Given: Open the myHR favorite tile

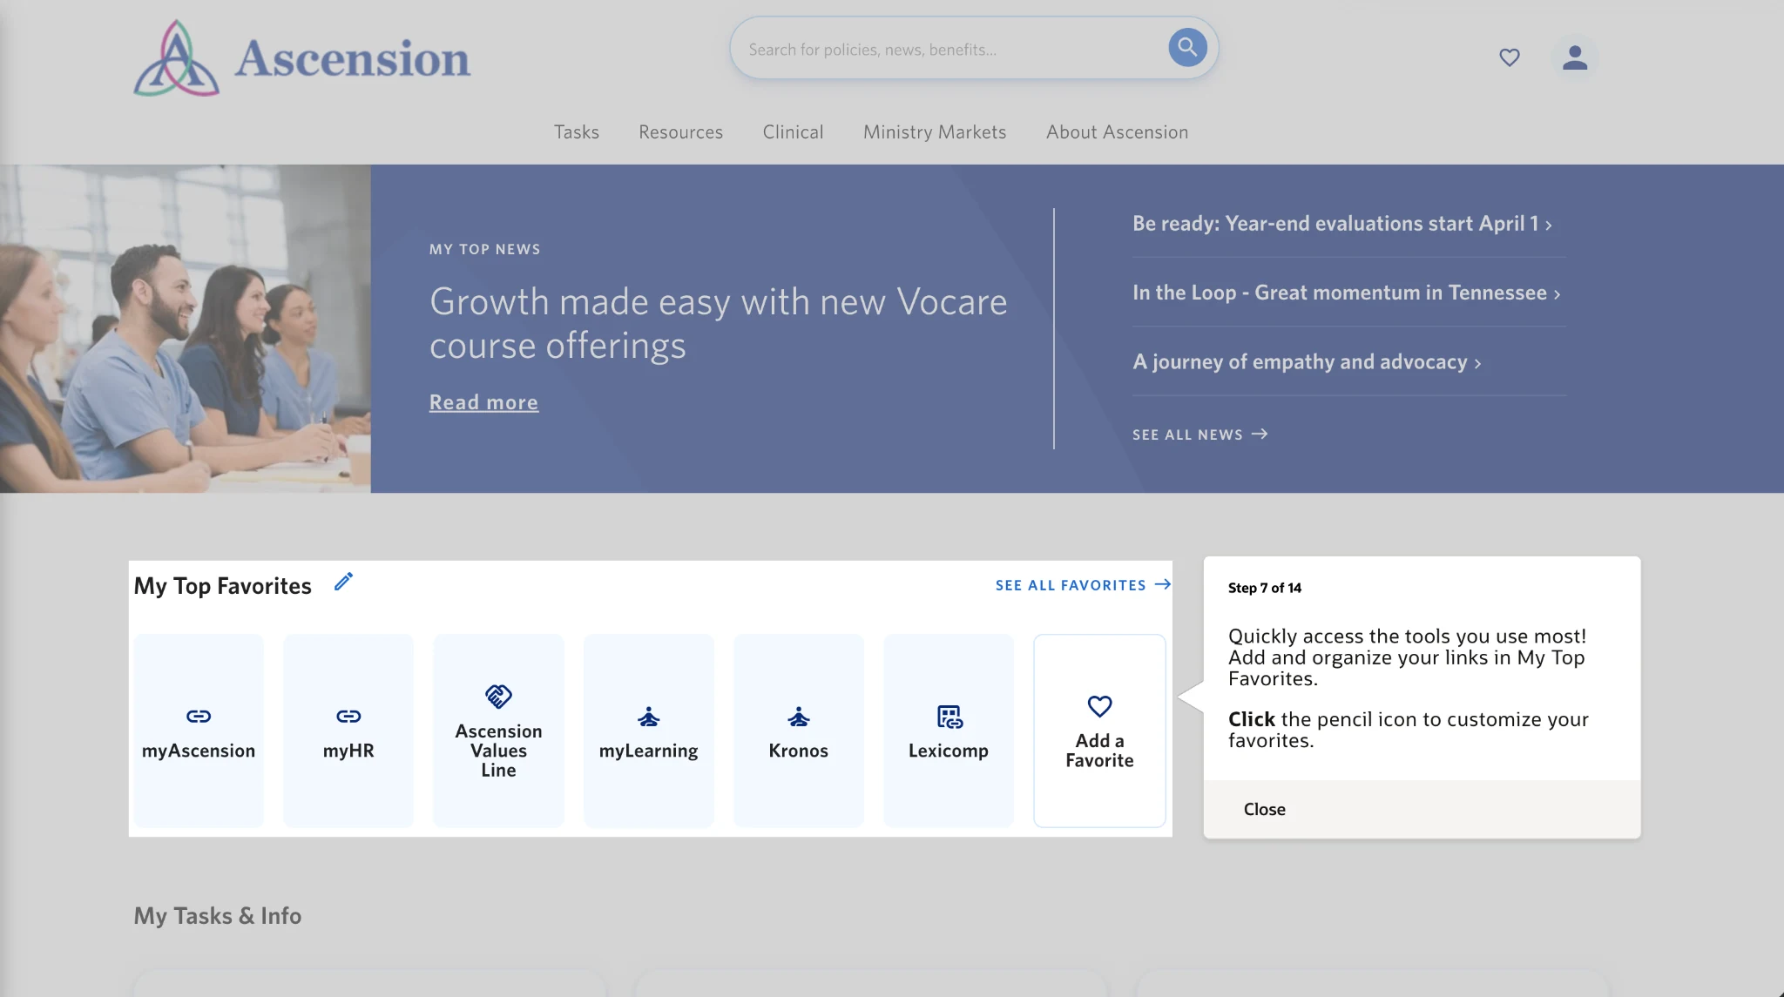Looking at the screenshot, I should (x=348, y=731).
